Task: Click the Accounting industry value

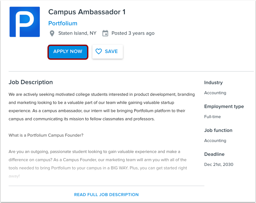Action: click(215, 93)
